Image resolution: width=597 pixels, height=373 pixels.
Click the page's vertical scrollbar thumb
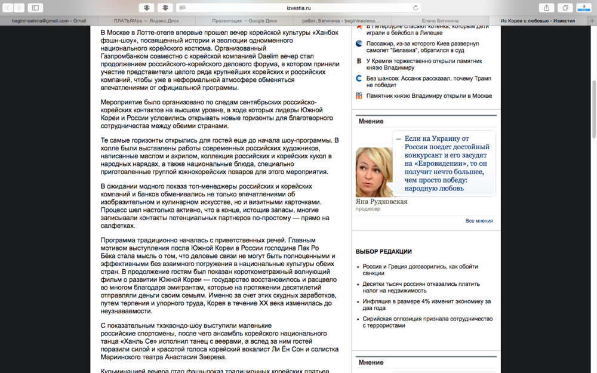point(594,110)
